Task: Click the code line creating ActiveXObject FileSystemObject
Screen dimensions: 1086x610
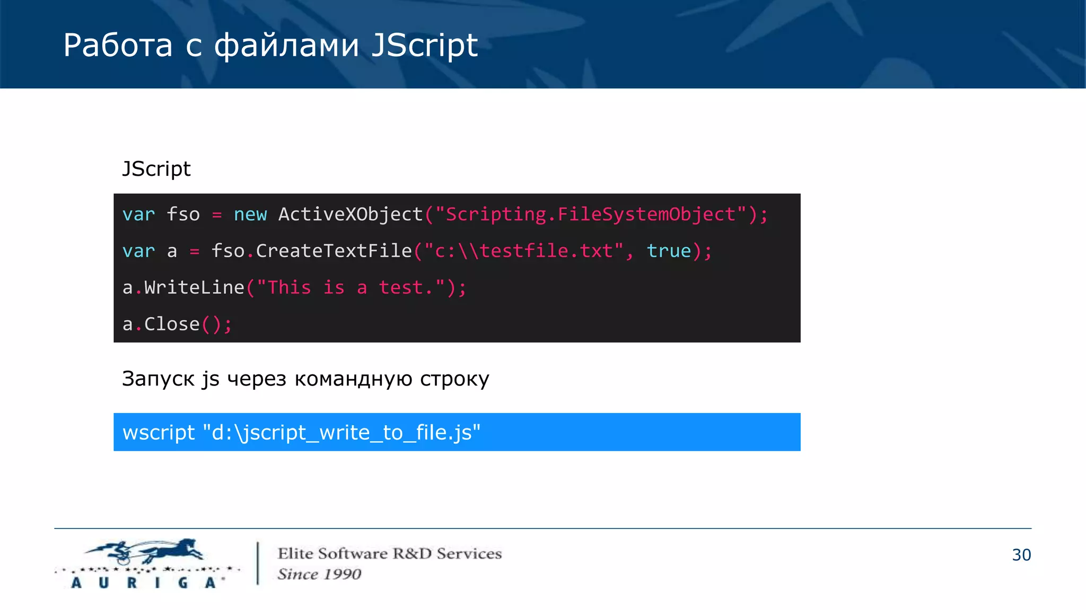Action: pos(445,214)
